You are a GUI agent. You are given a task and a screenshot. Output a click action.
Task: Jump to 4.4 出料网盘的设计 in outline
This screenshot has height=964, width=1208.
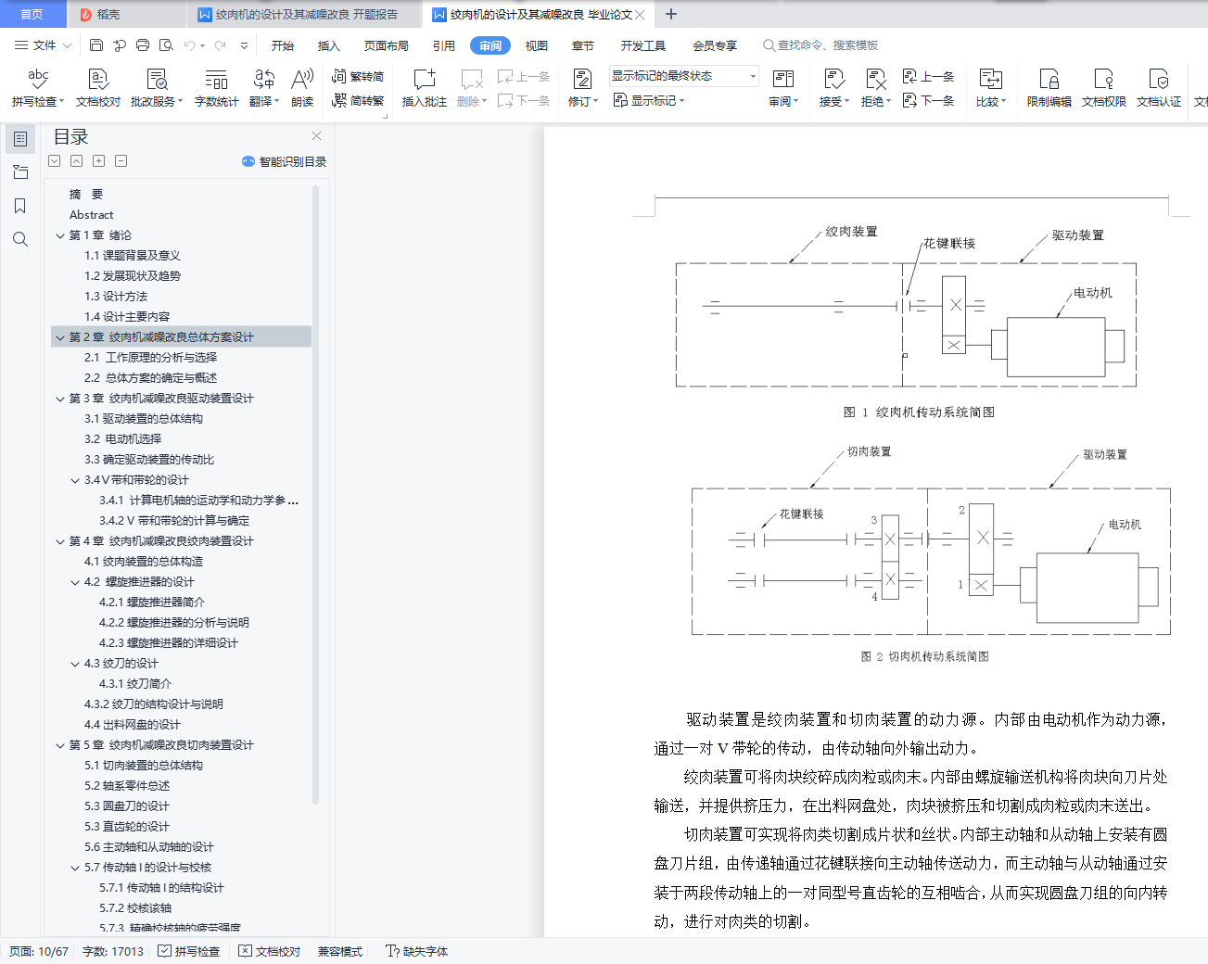(133, 725)
